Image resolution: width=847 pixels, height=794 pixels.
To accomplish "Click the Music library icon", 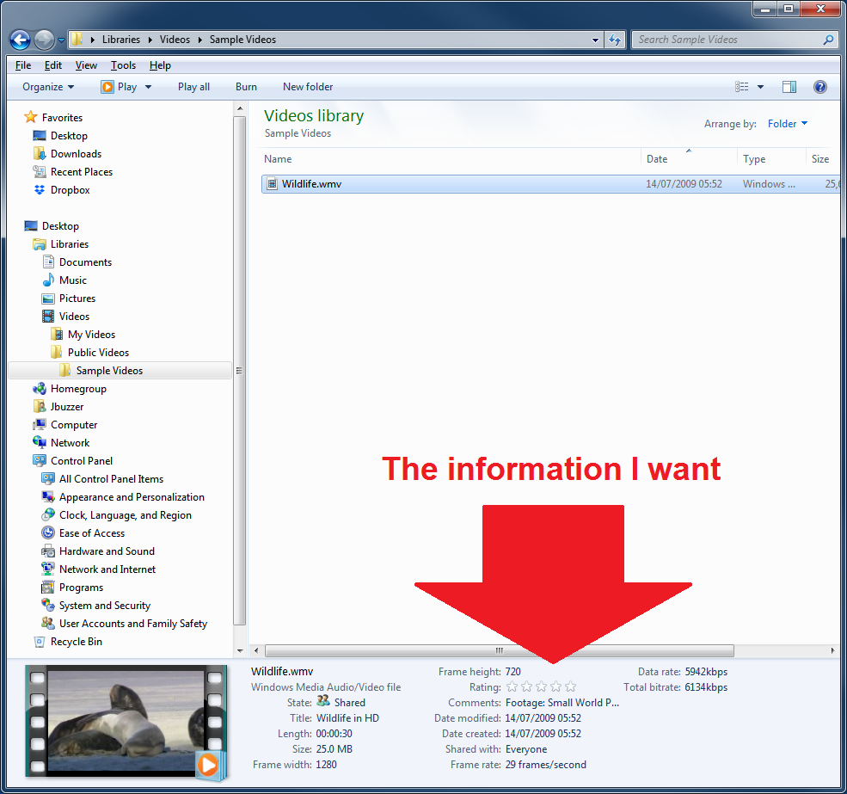I will coord(48,280).
